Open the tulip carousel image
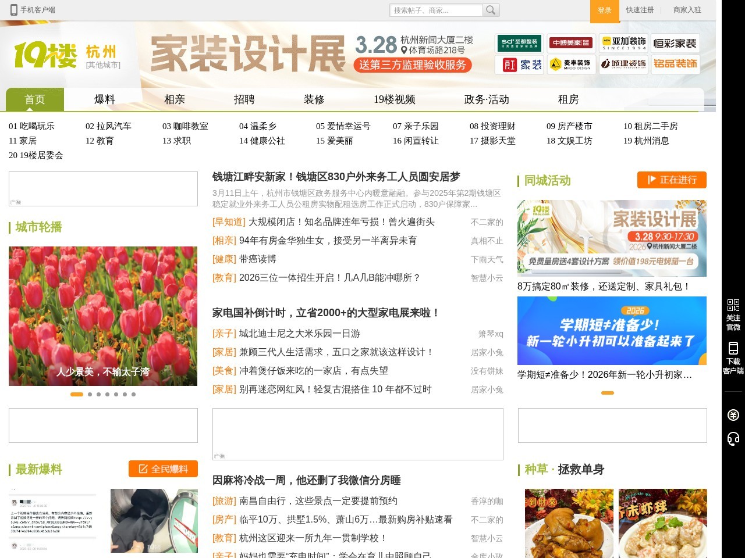The height and width of the screenshot is (558, 745). pos(103,316)
